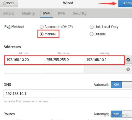Click the Routes section heading

click(9, 114)
